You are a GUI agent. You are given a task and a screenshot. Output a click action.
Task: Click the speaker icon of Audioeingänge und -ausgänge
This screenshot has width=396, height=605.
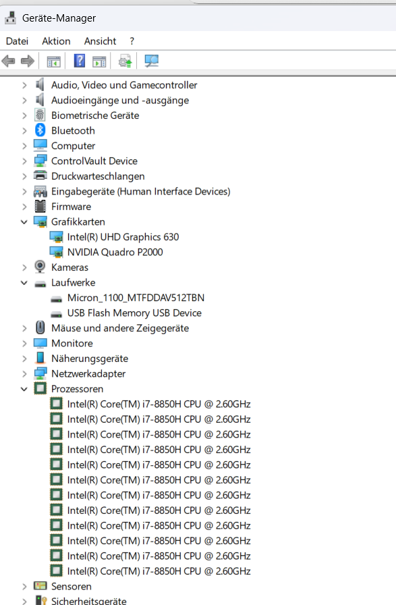tap(40, 100)
